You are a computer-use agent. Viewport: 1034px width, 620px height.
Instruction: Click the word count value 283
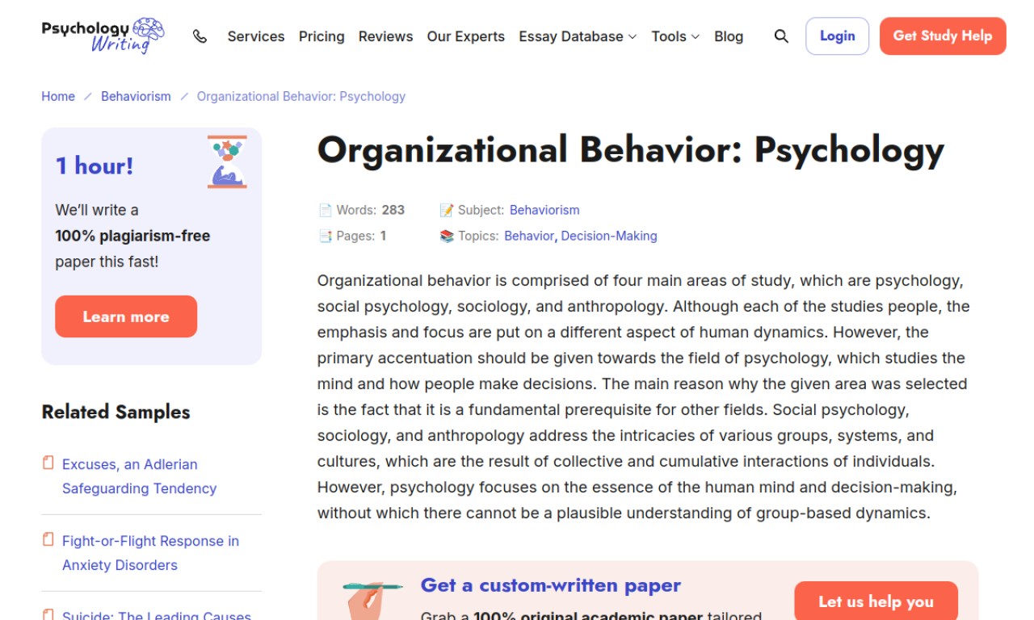pos(393,210)
